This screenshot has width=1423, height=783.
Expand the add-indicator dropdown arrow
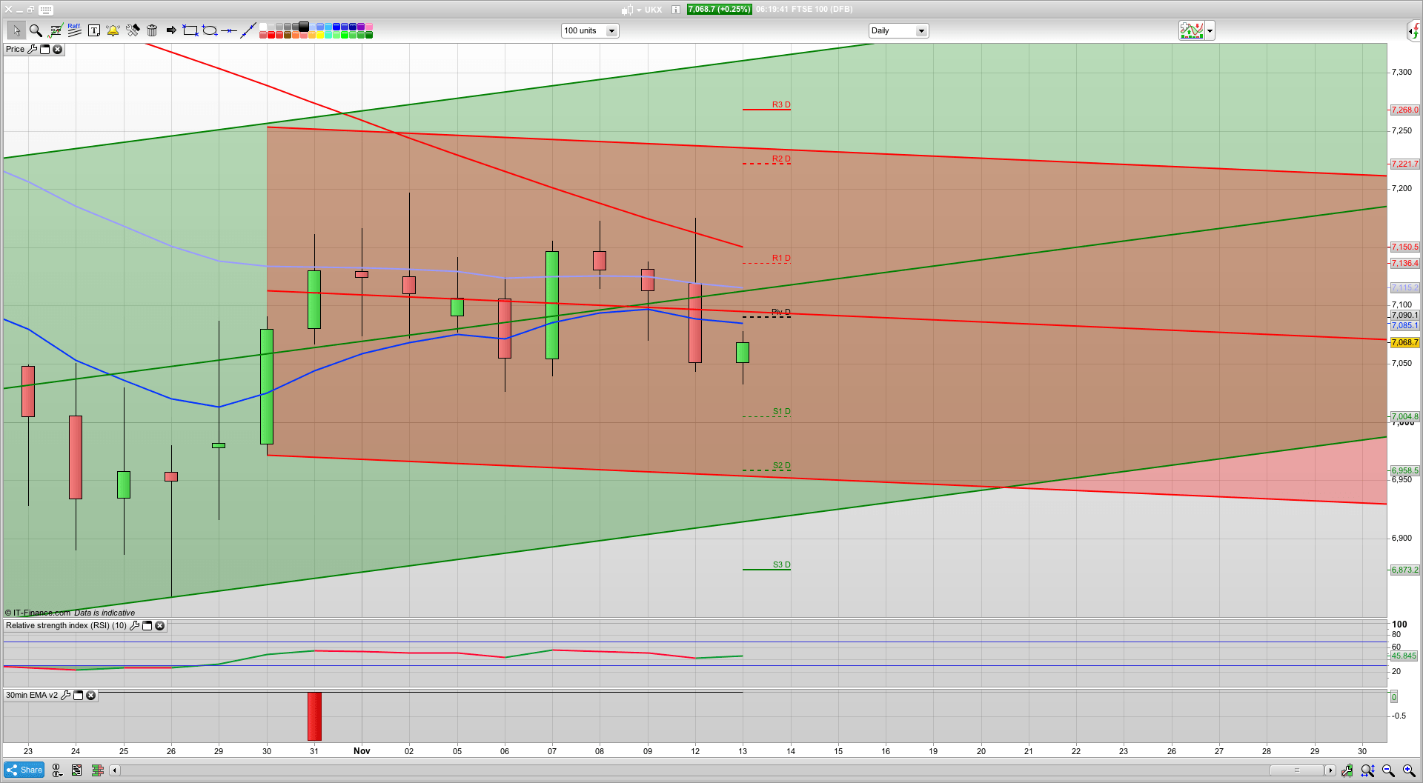(x=1210, y=31)
